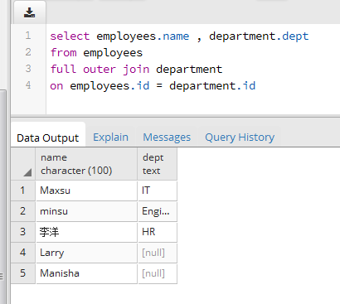Place cursor in the 'from employees' line
Screen dimensions: 340x304
click(96, 52)
